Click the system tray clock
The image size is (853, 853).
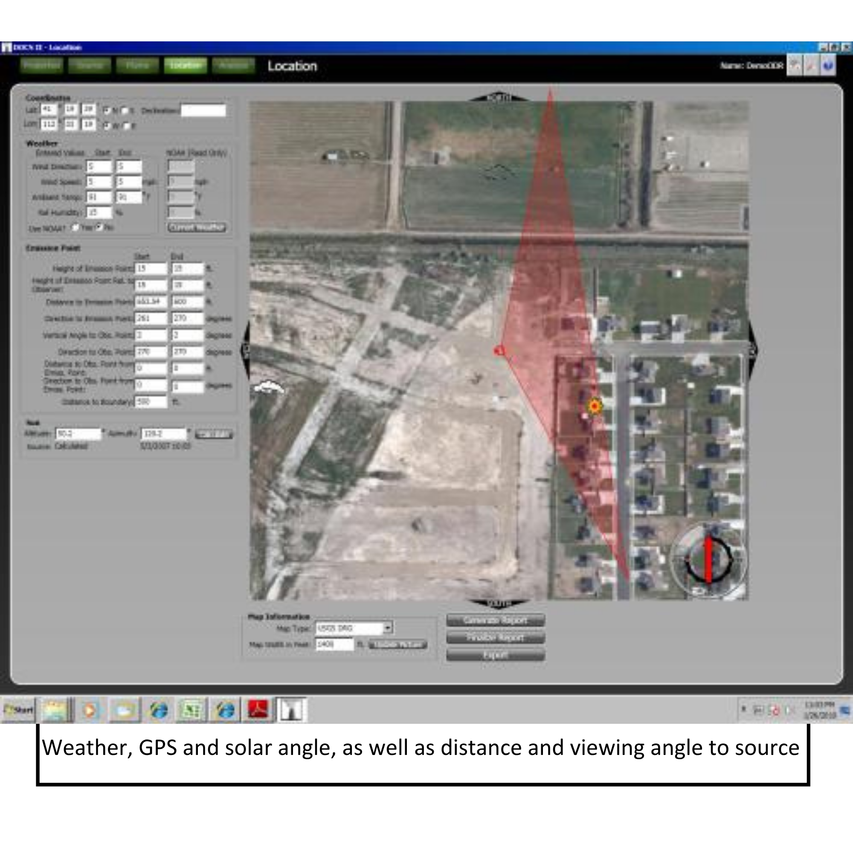coord(819,710)
